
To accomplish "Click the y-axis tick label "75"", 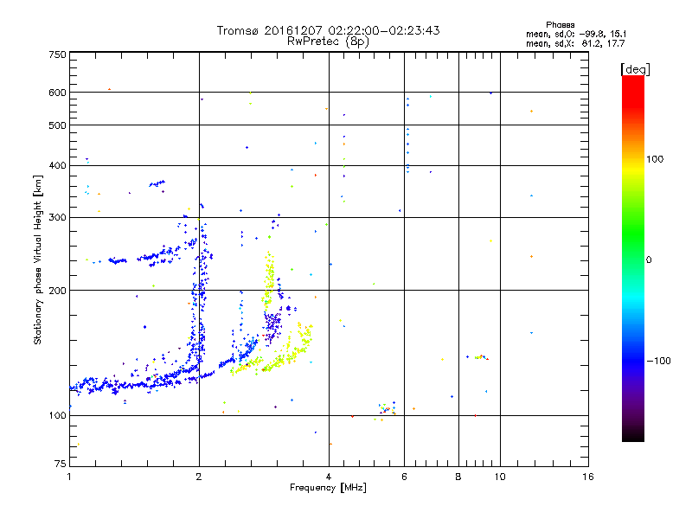I will (x=61, y=464).
